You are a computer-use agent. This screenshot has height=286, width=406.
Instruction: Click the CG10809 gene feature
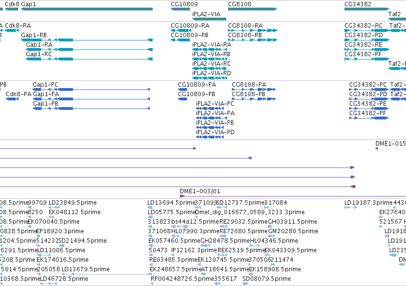180,9
